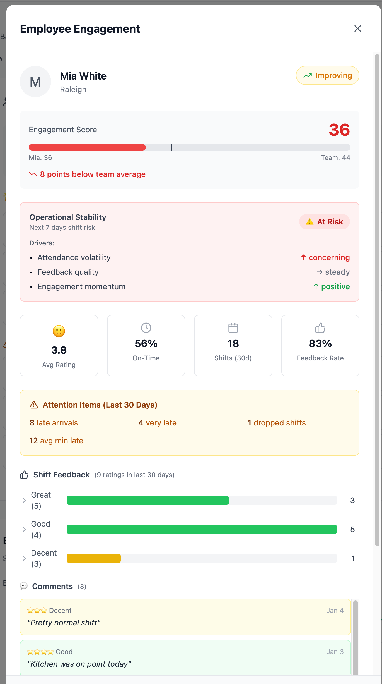Click the Comments speech bubble icon
Image resolution: width=382 pixels, height=684 pixels.
tap(24, 586)
